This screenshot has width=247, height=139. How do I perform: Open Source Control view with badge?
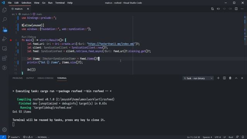[x=4, y=29]
